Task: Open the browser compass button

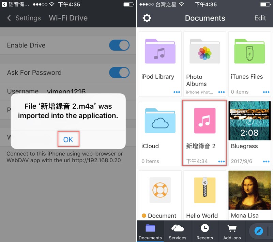Action: coord(259,231)
